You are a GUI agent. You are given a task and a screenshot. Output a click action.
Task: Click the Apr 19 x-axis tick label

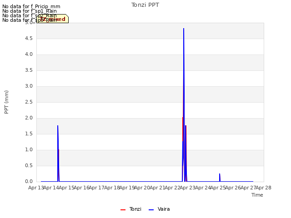point(127,188)
